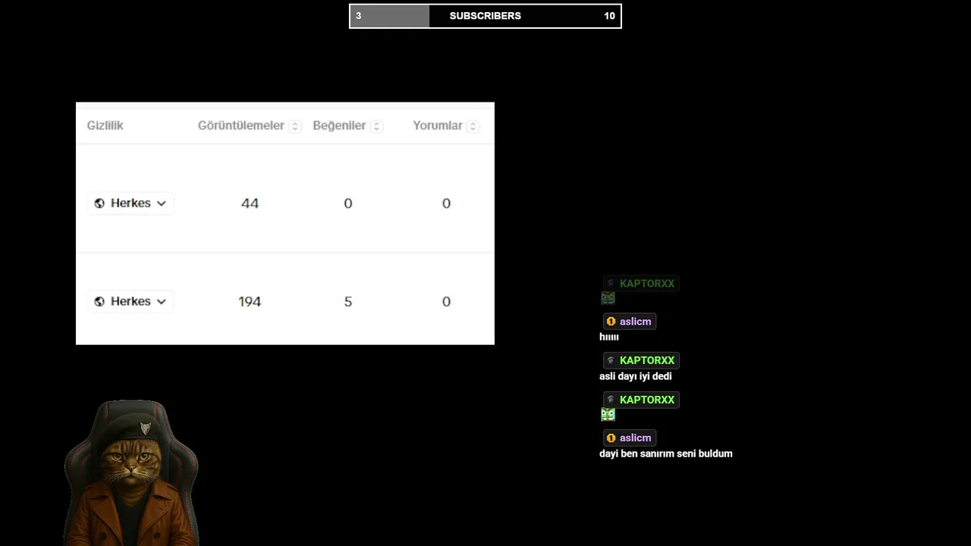Click aslicm username above 'dayi ben sanırım' message

pos(636,438)
